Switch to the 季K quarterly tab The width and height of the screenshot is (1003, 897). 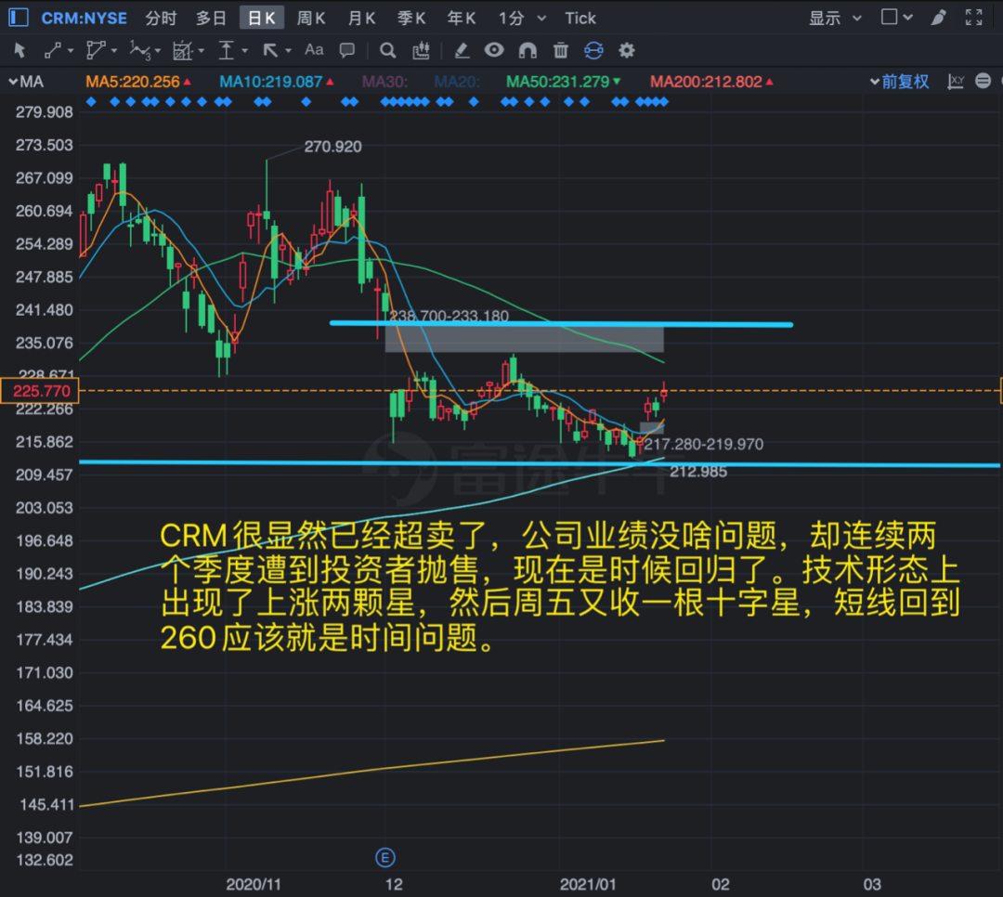411,18
